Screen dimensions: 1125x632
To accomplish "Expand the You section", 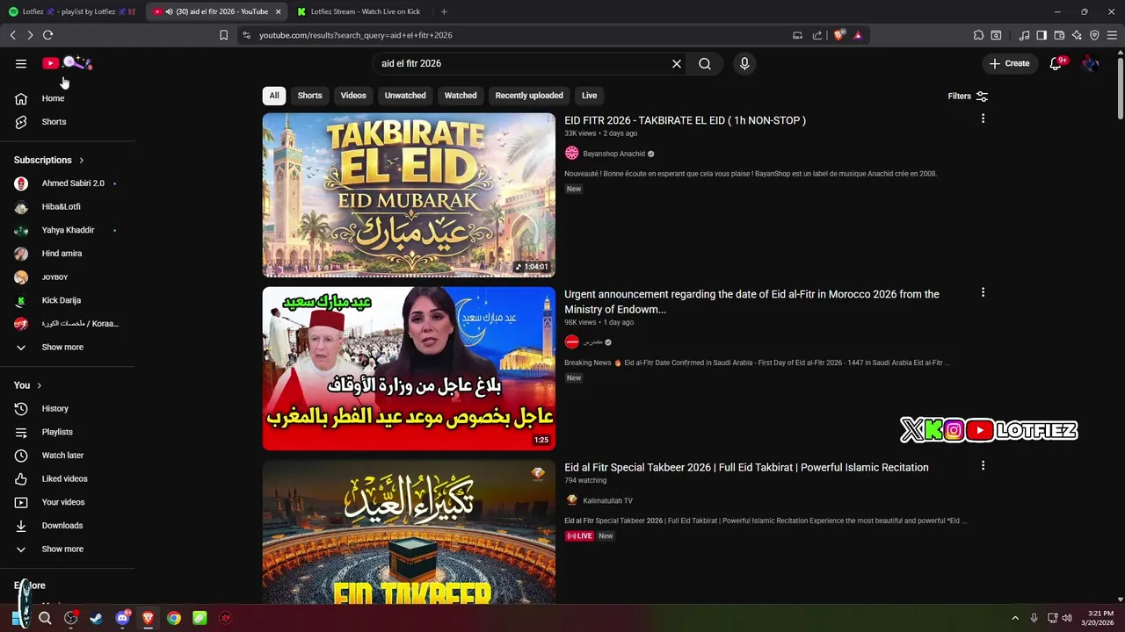I will point(28,385).
